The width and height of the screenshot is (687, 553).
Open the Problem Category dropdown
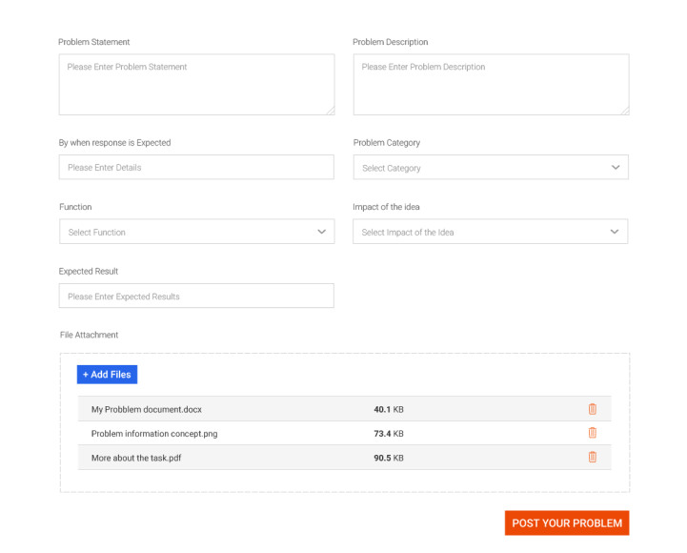coord(490,168)
